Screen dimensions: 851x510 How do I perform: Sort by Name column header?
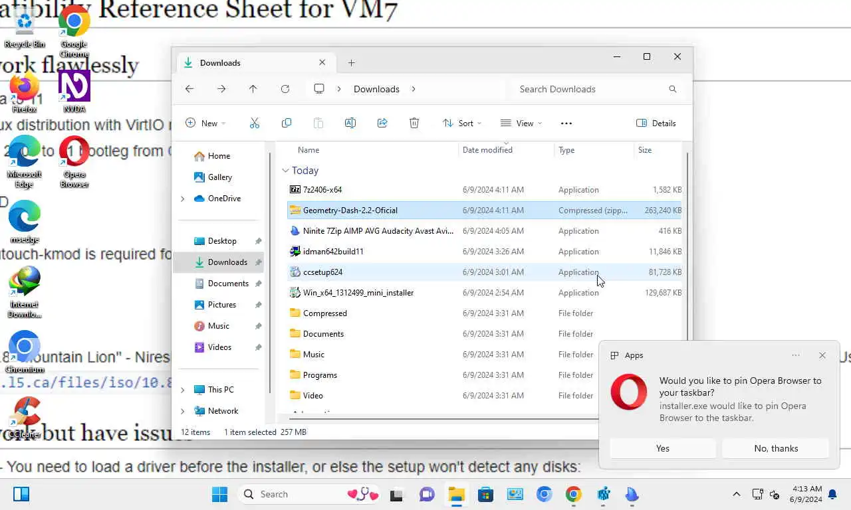tap(308, 150)
